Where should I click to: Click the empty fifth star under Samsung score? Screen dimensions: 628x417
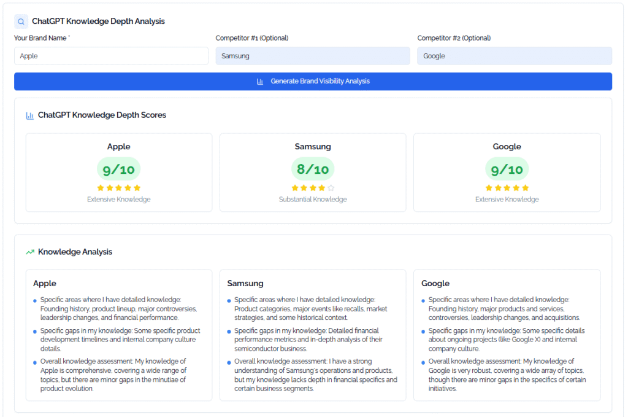pos(331,188)
